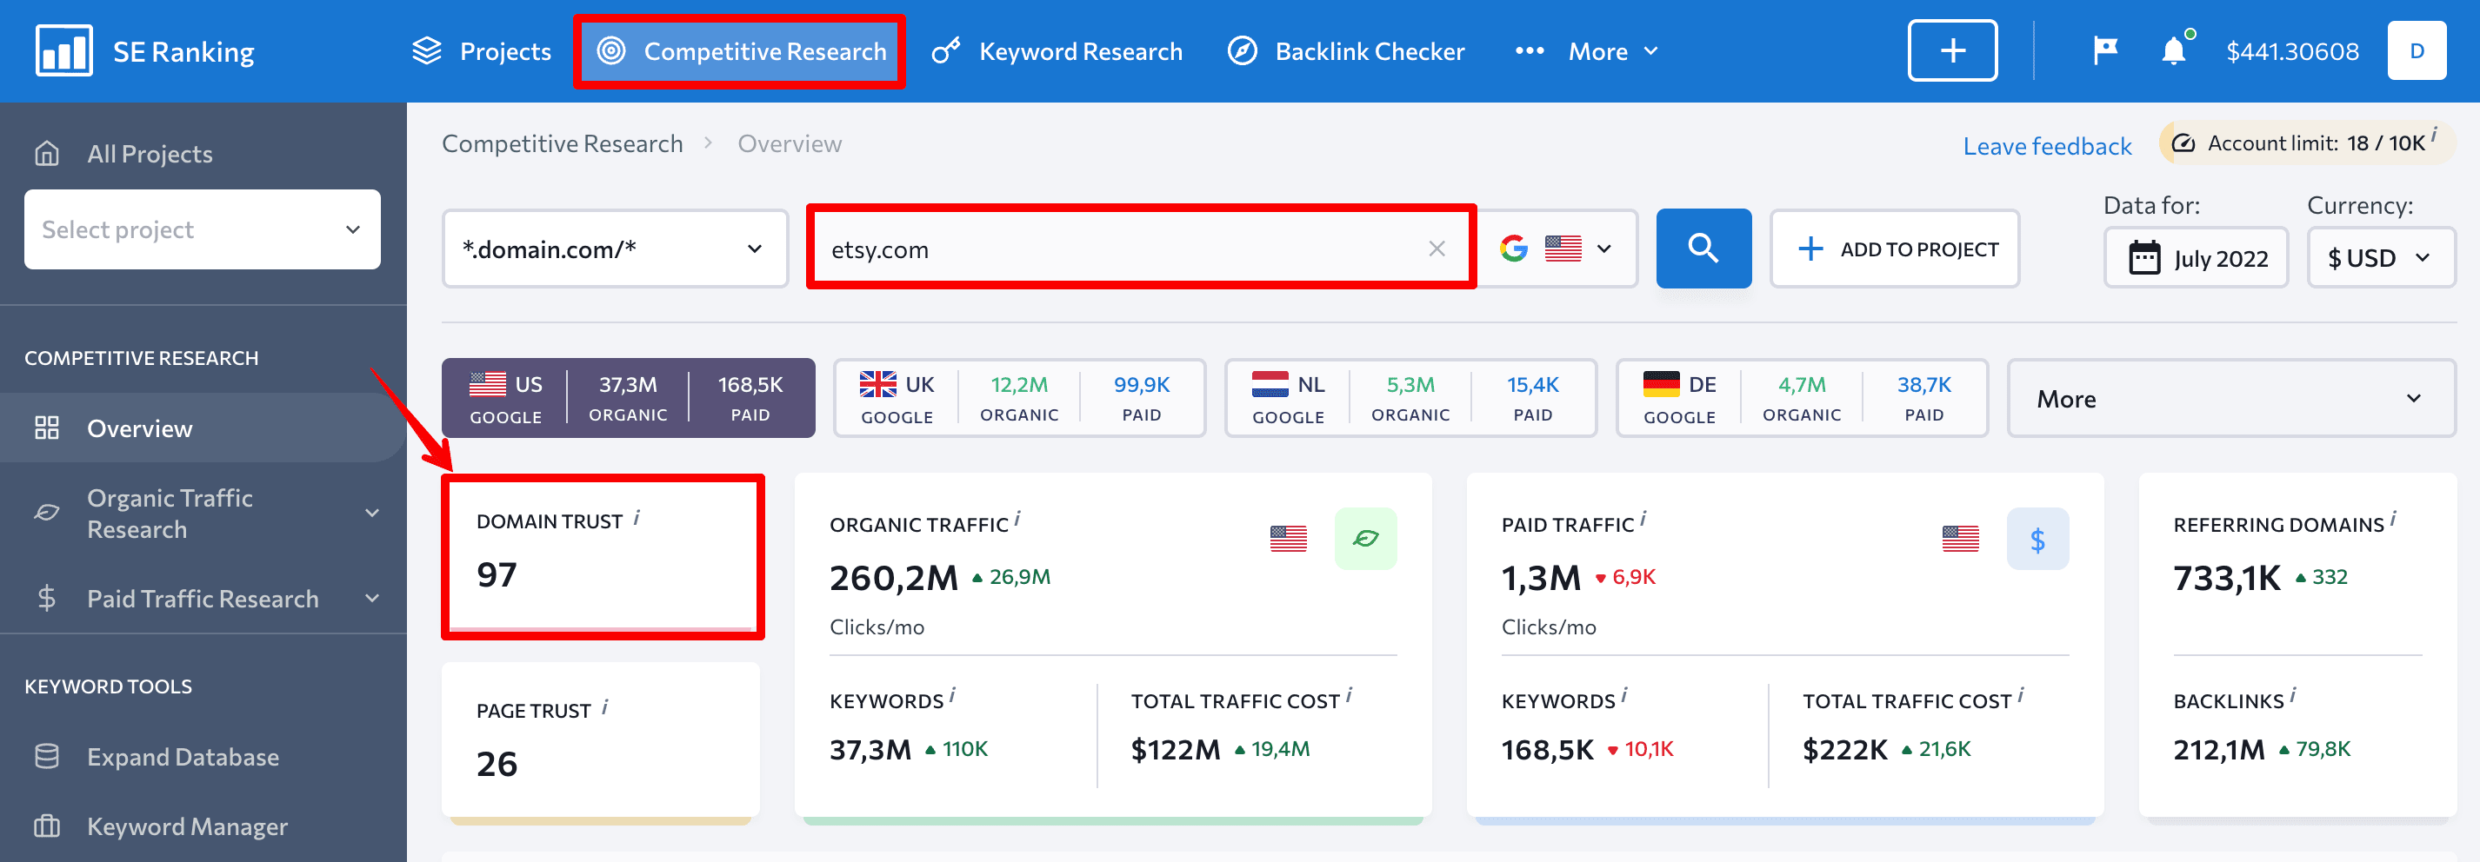Clear the etsy.com search field

click(1437, 249)
